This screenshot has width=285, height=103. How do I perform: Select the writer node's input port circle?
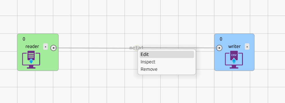click(219, 48)
